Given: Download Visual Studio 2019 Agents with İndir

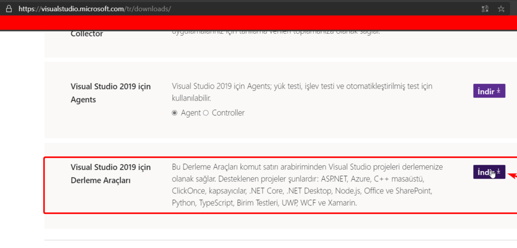Looking at the screenshot, I should pyautogui.click(x=489, y=91).
